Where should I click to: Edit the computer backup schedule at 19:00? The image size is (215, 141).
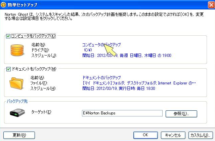point(127,56)
